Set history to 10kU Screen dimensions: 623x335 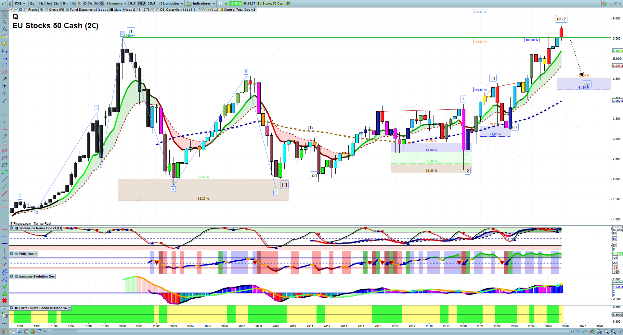141,4
